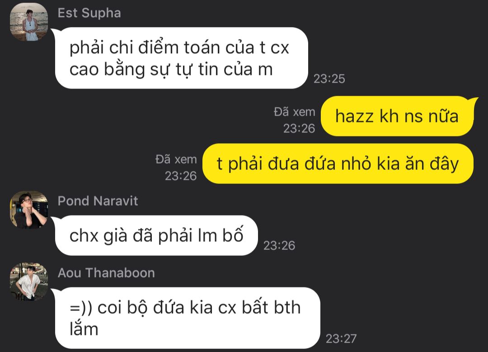The height and width of the screenshot is (352, 488).
Task: Open Aou Thanaboon's avatar photo
Action: tap(29, 282)
